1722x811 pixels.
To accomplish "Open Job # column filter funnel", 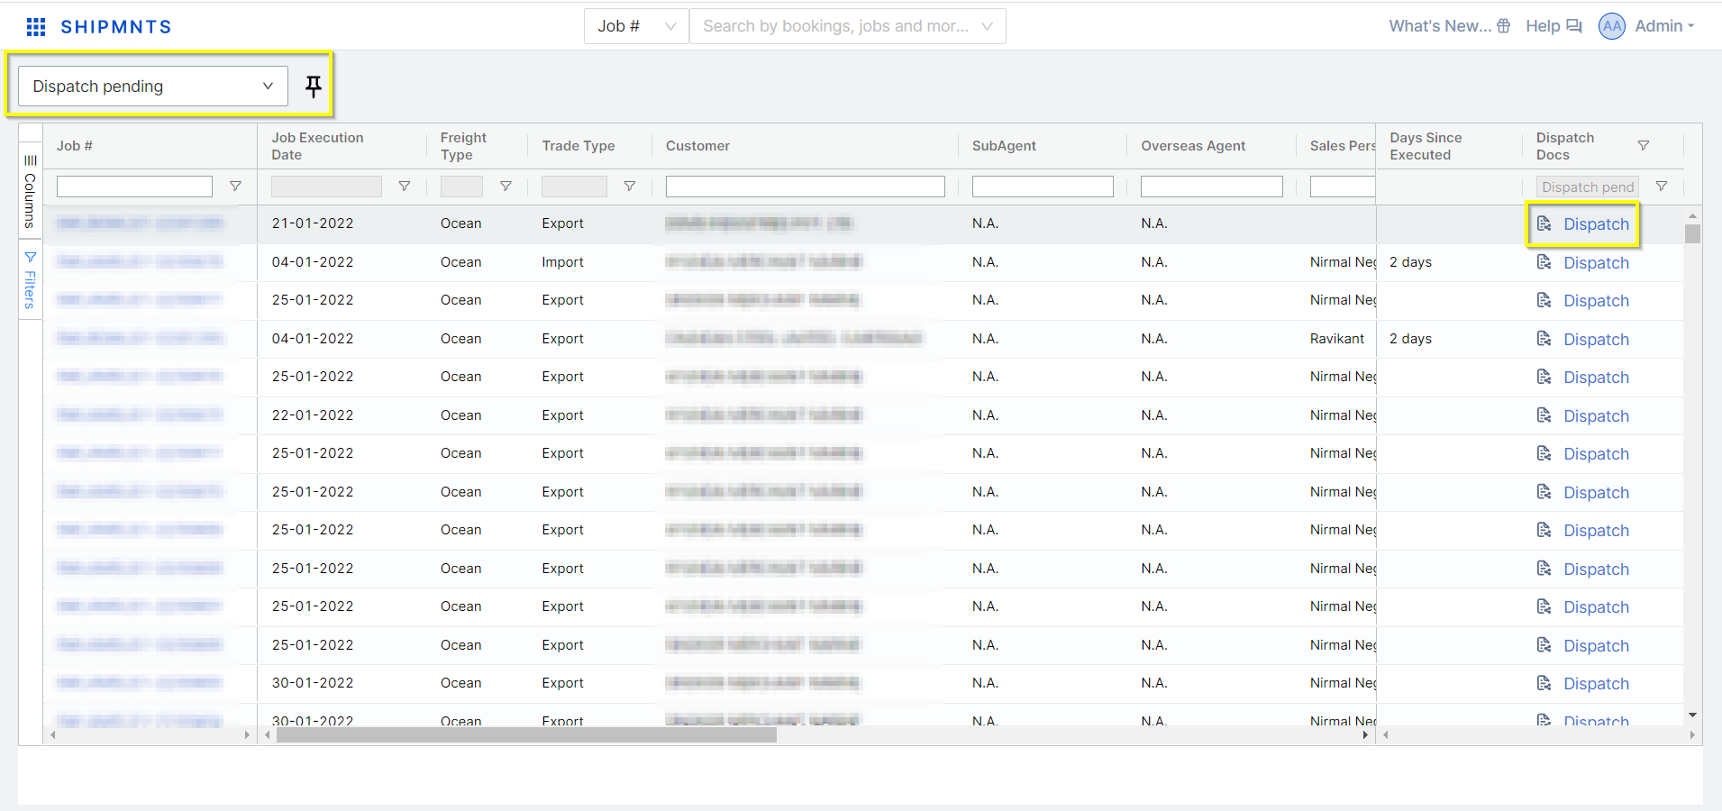I will (x=235, y=187).
